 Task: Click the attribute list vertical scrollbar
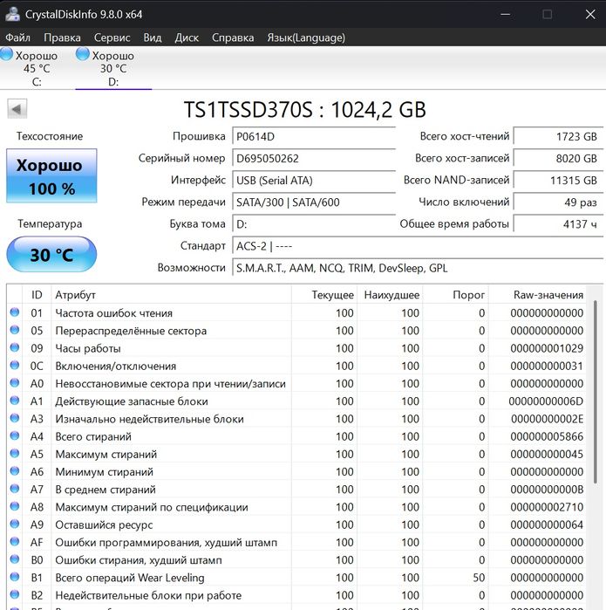596,391
